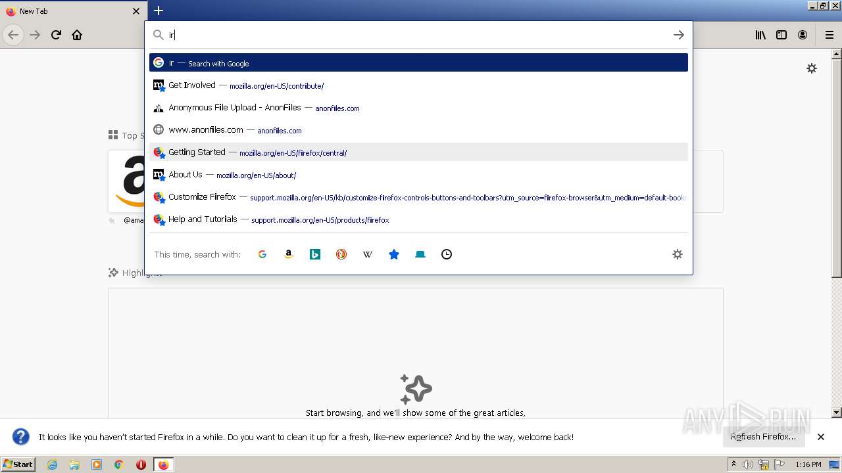Search history with the clock icon
The height and width of the screenshot is (473, 842).
pyautogui.click(x=447, y=254)
